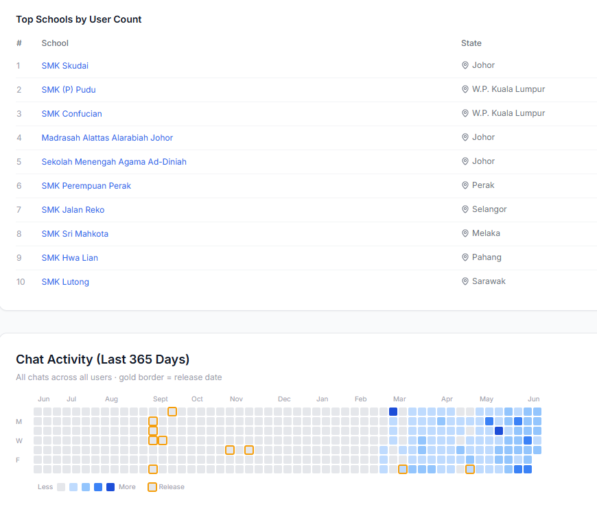The width and height of the screenshot is (597, 507).
Task: Click the State column header
Action: [471, 43]
